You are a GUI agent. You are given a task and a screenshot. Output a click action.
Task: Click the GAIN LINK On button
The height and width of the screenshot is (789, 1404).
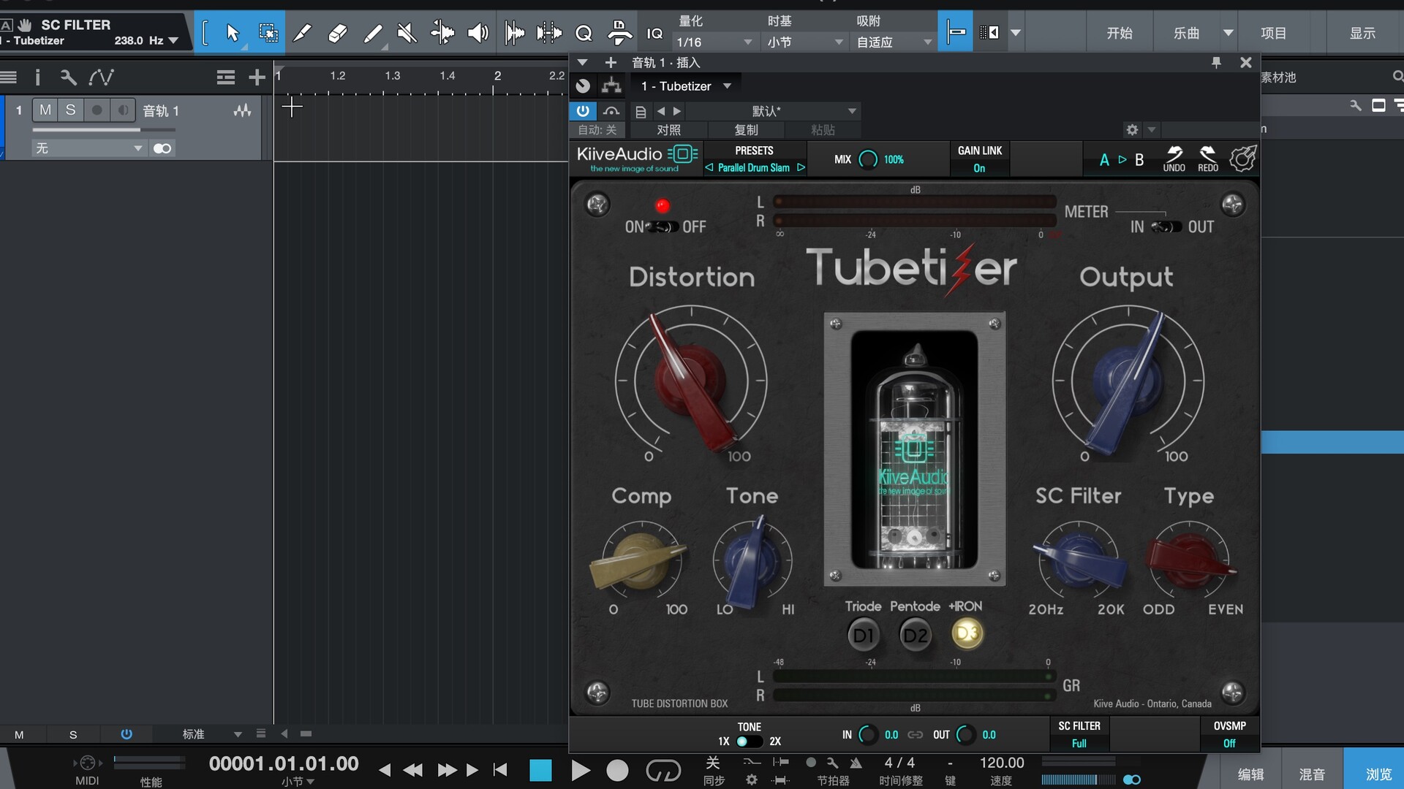(x=979, y=168)
